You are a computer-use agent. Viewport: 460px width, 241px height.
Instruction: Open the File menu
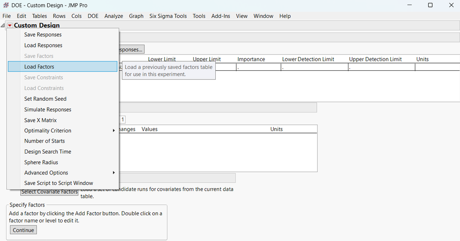pyautogui.click(x=6, y=16)
